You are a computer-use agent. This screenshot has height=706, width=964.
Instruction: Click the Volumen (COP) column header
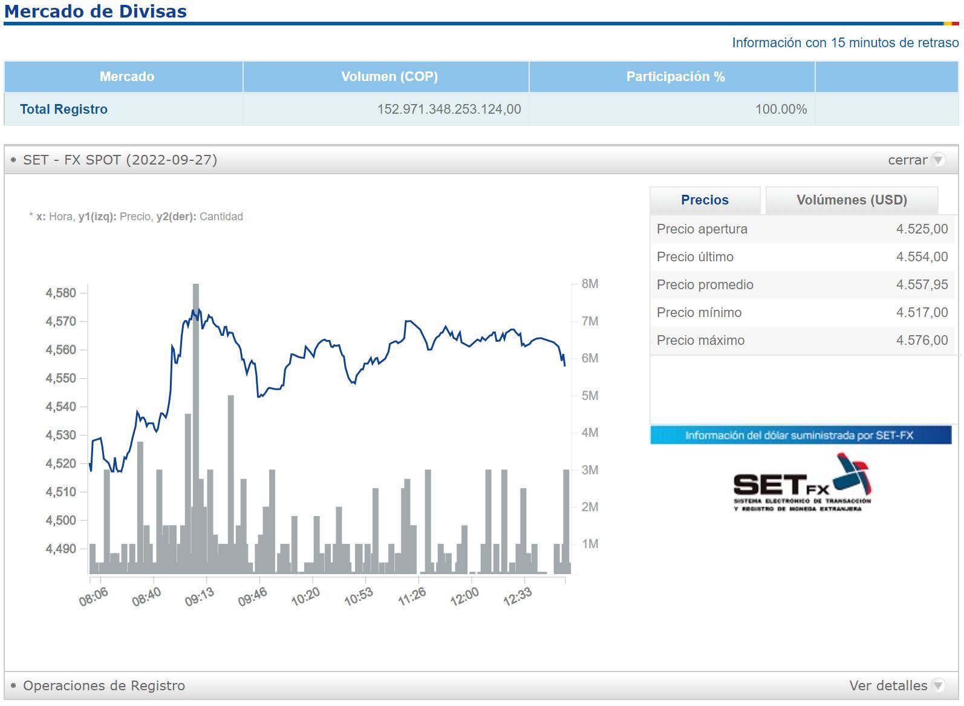point(389,77)
